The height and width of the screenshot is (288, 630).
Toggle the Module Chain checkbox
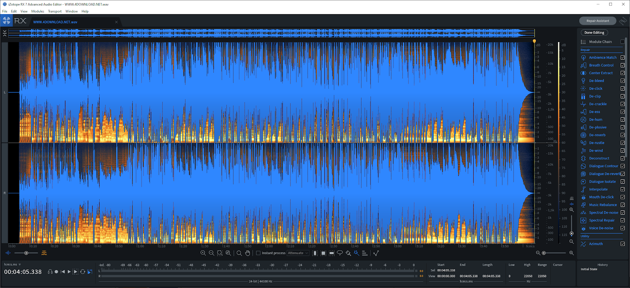pyautogui.click(x=623, y=42)
